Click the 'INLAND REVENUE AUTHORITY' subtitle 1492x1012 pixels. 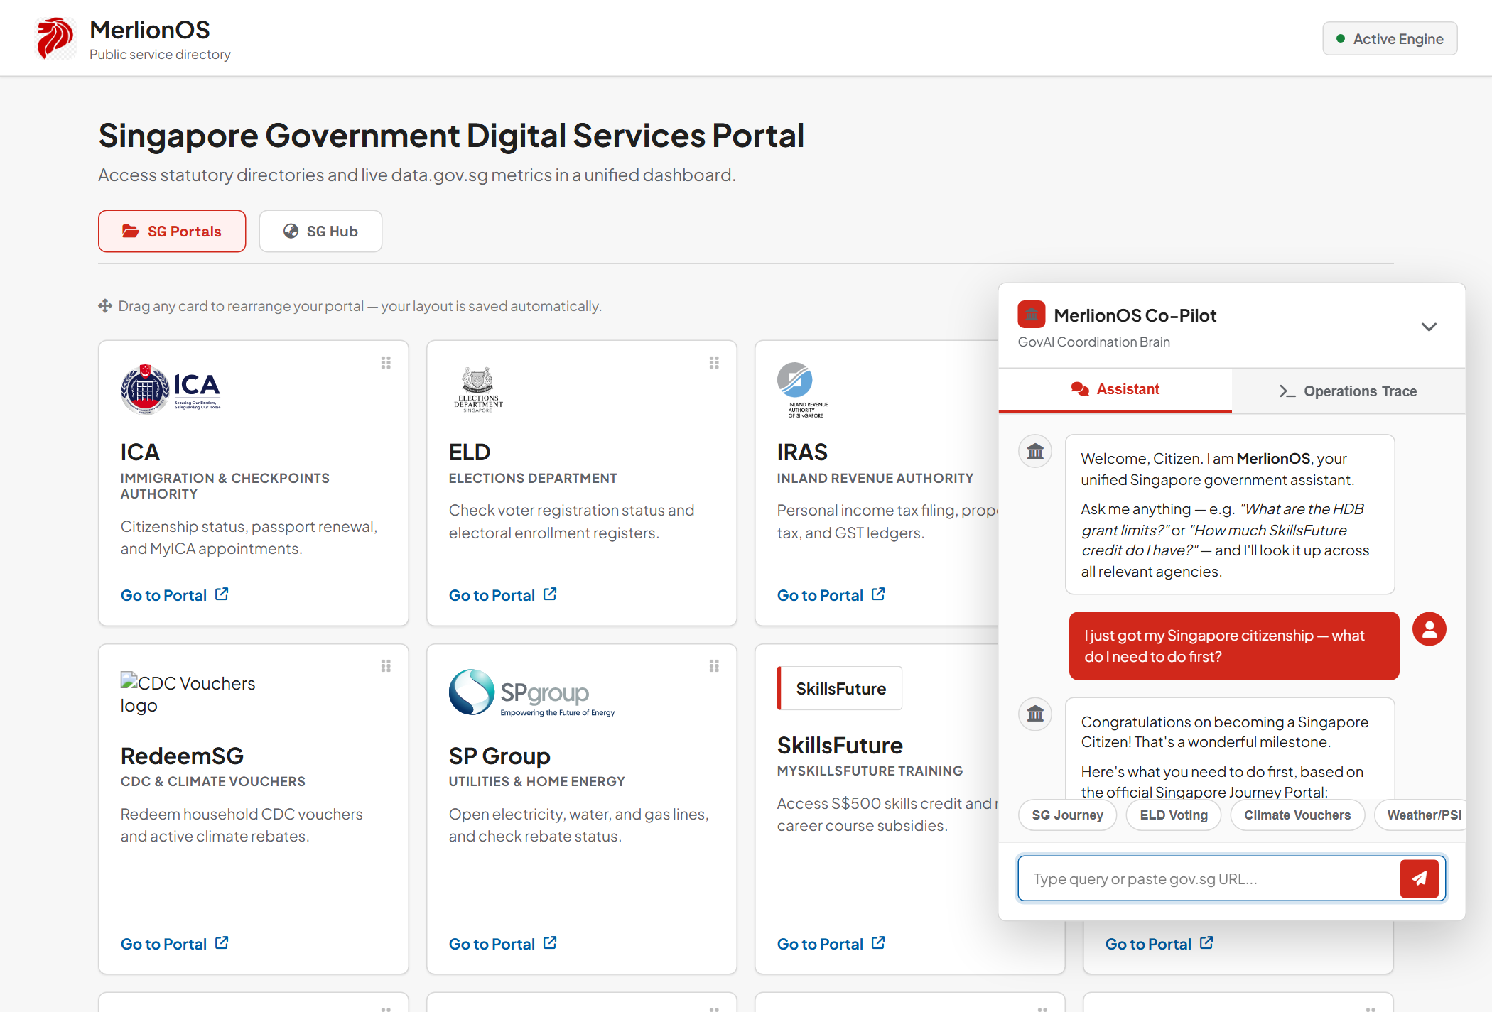875,479
